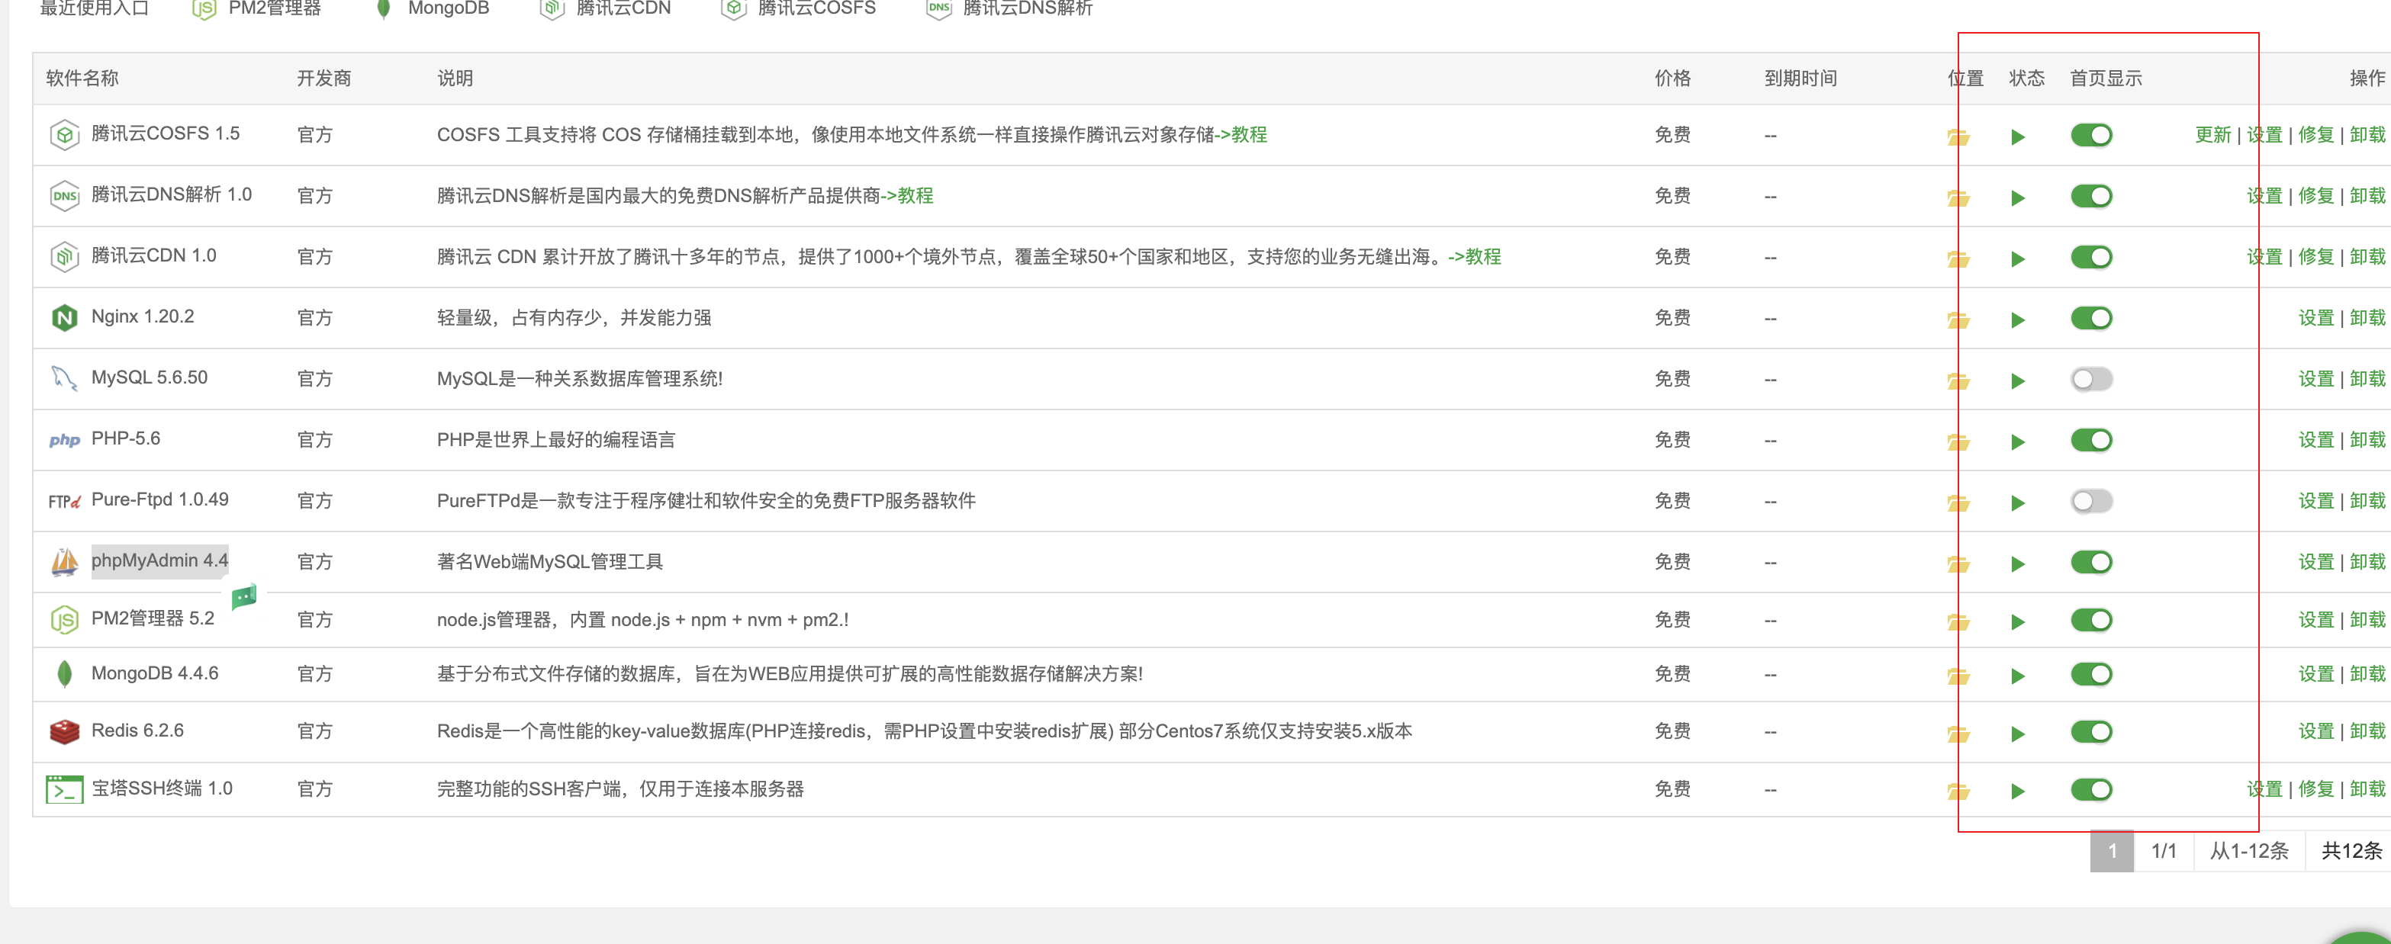Open 腾讯云COSFS recent shortcut
Screen dimensions: 2391x944
tap(800, 8)
